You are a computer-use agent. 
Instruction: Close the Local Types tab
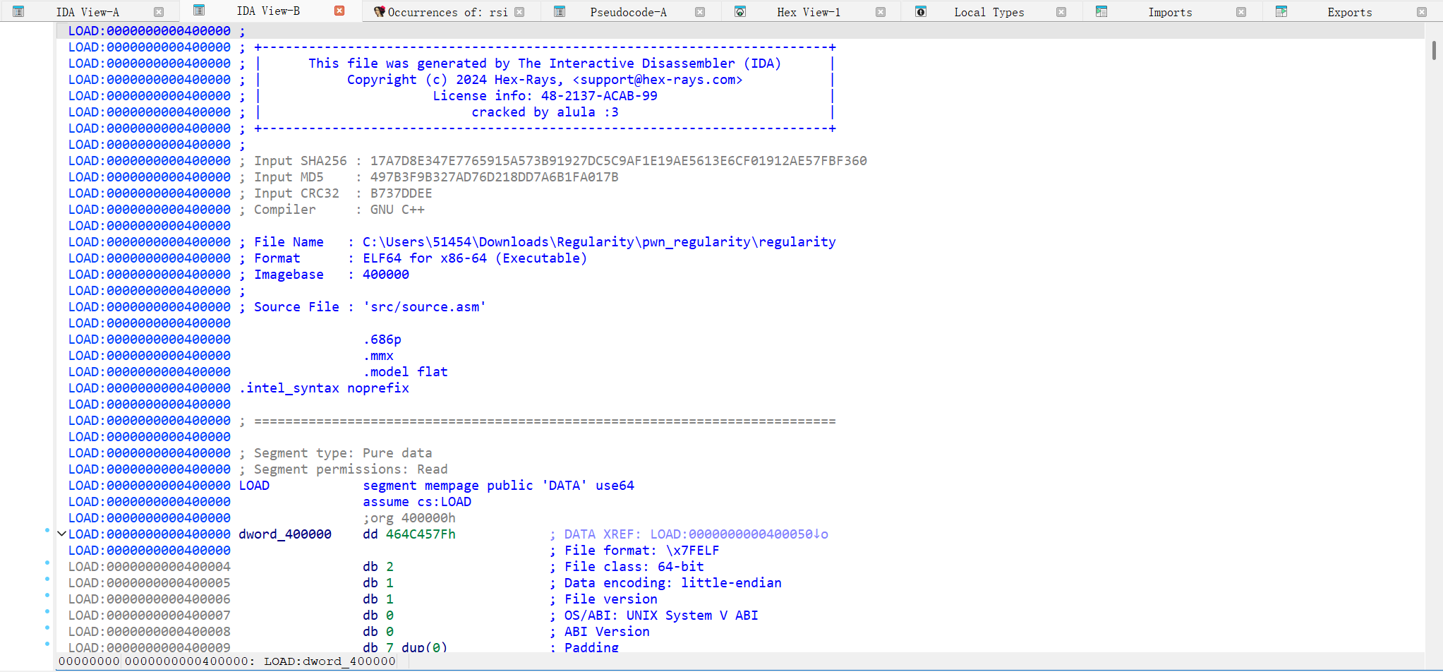click(1061, 12)
